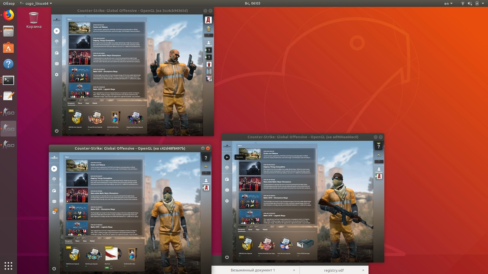This screenshot has width=488, height=274.
Task: Open the TV matches icon in ad900aa60ac0 window
Action: coord(227,190)
